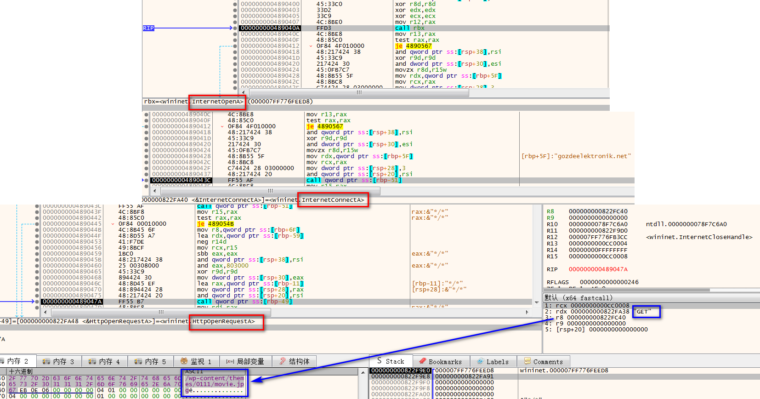Open the 默认 (x64 fastcall) calling convention dropdown

579,298
